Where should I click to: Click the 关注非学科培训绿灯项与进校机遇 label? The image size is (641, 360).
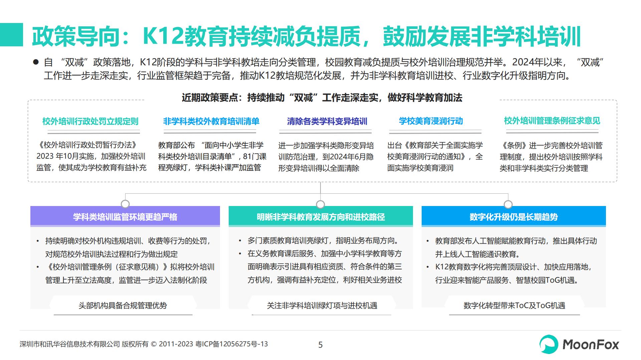[x=322, y=305]
